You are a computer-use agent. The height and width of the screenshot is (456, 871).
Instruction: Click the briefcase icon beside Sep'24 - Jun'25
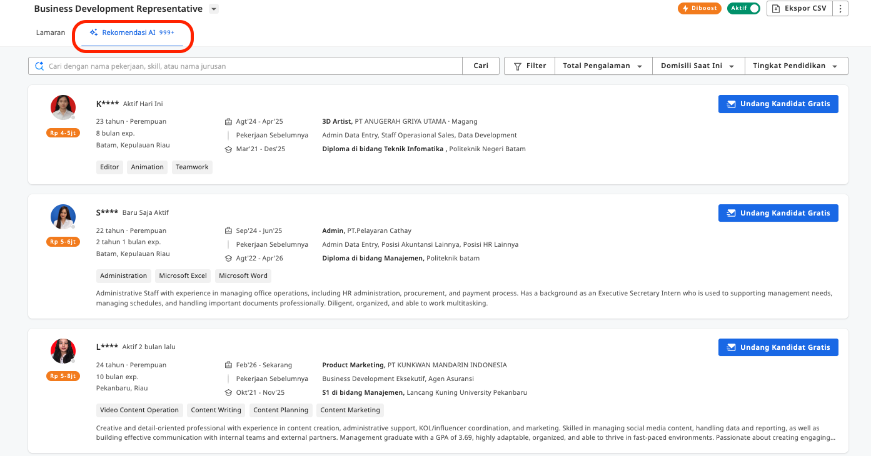228,231
